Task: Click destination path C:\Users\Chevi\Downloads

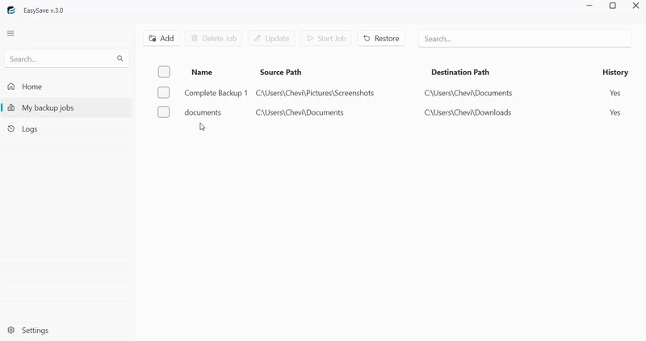Action: [468, 112]
